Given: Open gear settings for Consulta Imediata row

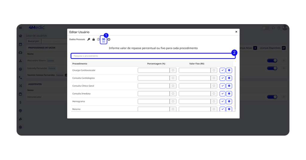Looking at the screenshot, I should (229, 94).
